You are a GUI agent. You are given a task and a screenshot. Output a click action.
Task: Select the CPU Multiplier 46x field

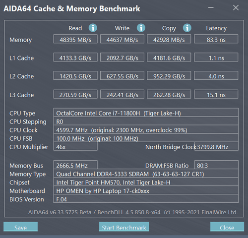coord(75,146)
